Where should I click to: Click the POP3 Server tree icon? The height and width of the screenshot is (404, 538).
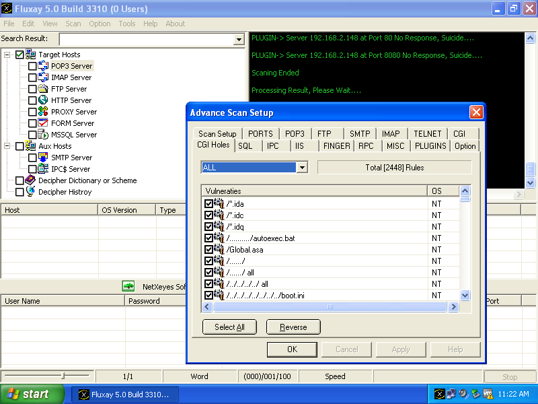(x=43, y=65)
